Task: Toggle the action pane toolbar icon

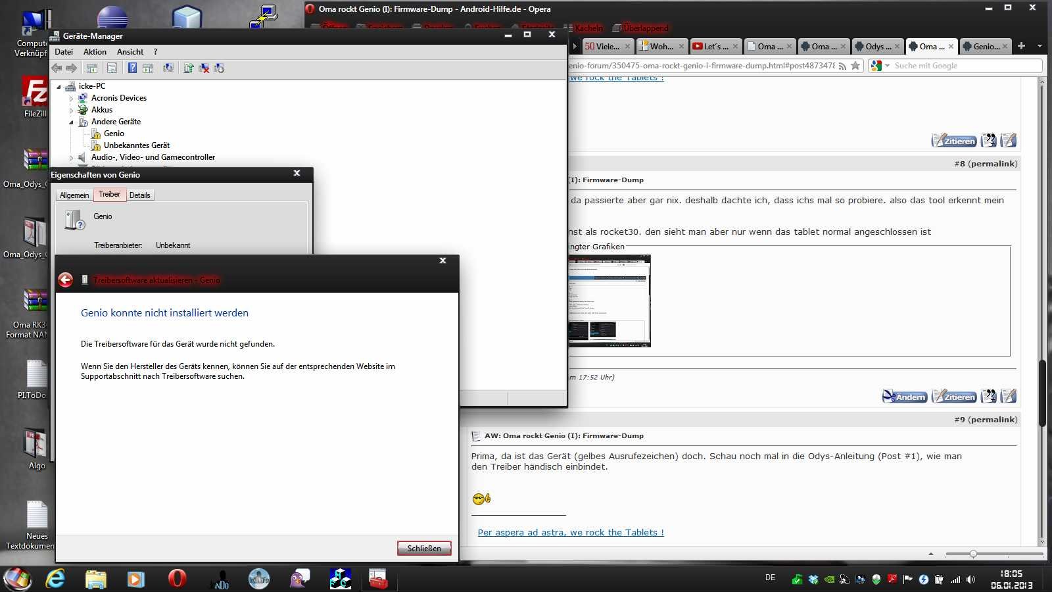Action: tap(148, 68)
